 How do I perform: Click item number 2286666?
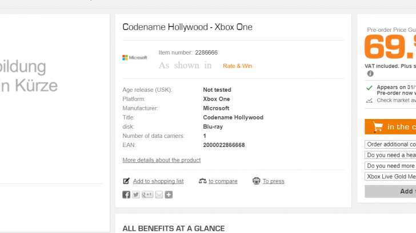206,52
